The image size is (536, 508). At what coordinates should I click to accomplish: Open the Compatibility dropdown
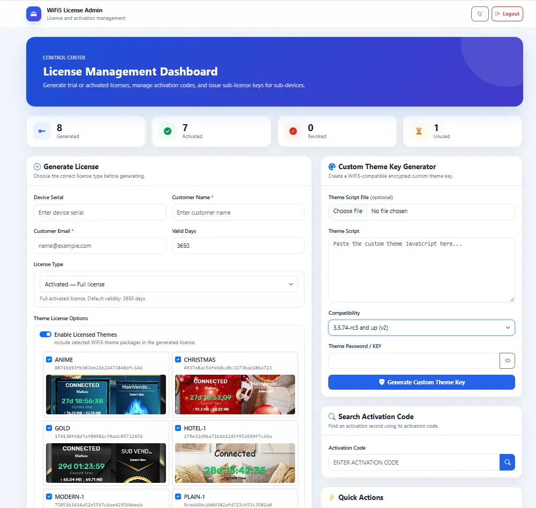click(421, 328)
